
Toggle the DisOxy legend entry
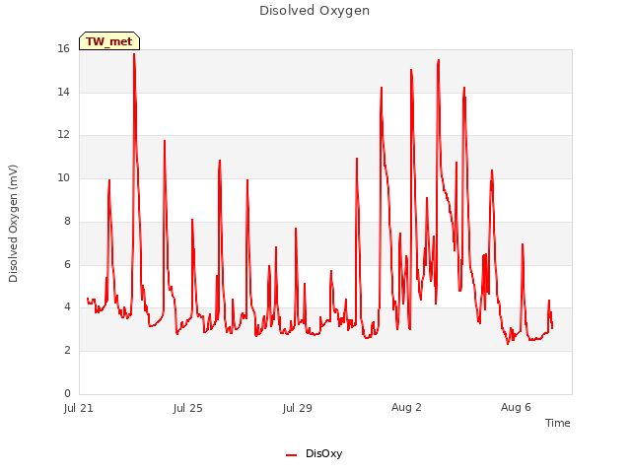314,453
